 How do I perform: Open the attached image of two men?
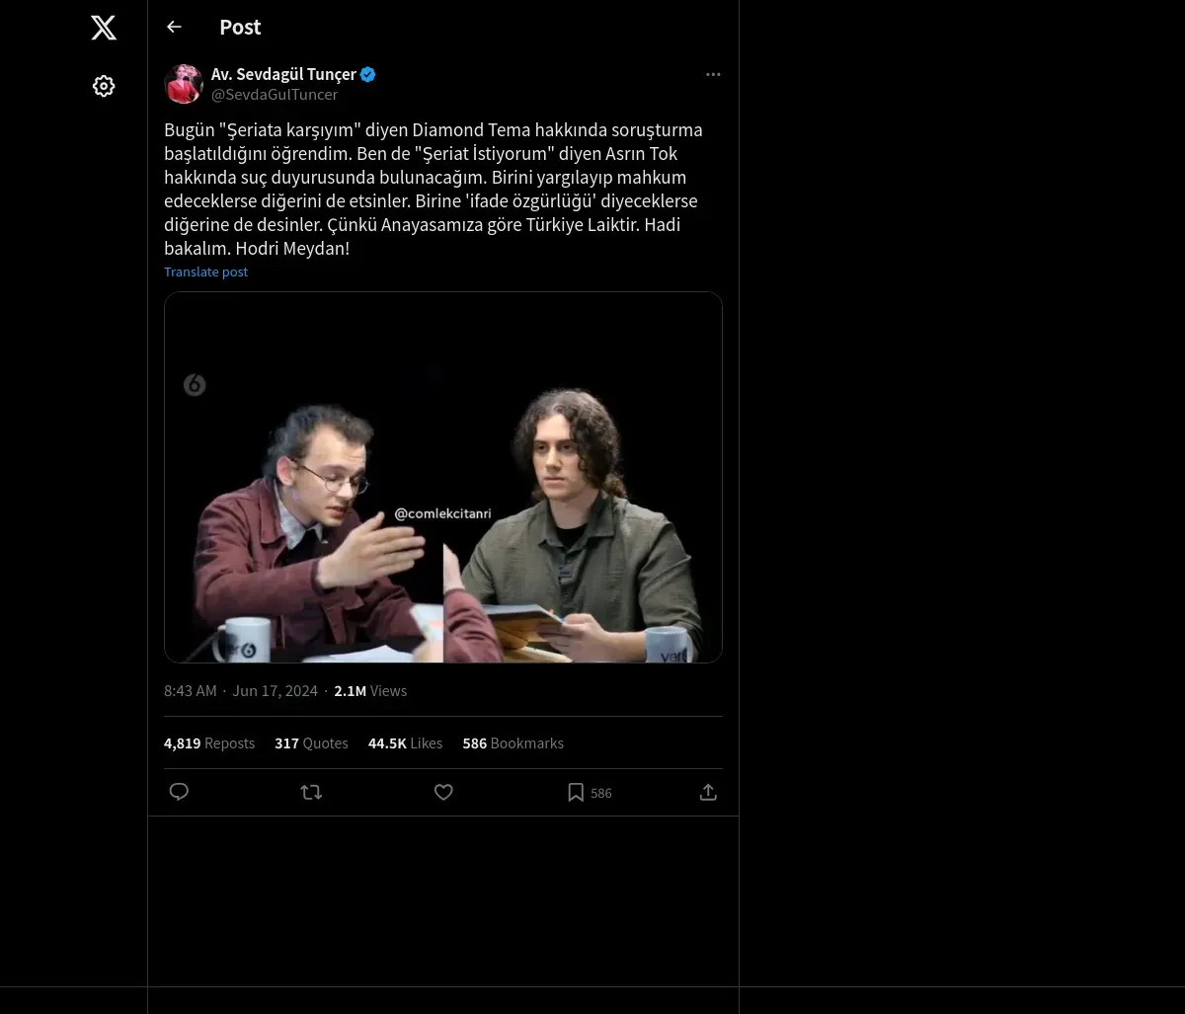tap(443, 477)
